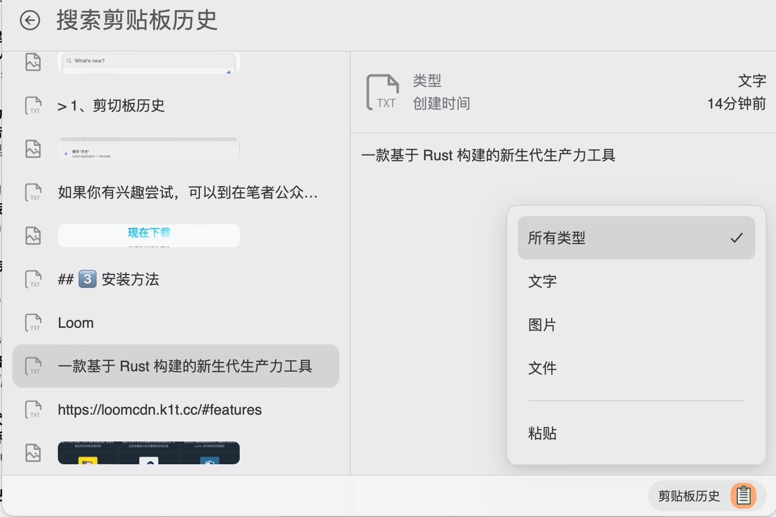Filter clipboard history by 文件 type

click(636, 368)
